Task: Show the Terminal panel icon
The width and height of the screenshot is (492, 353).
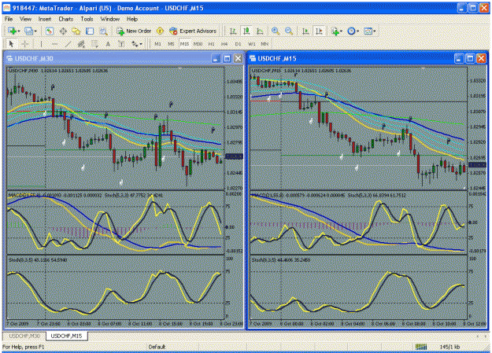Action: pos(90,31)
